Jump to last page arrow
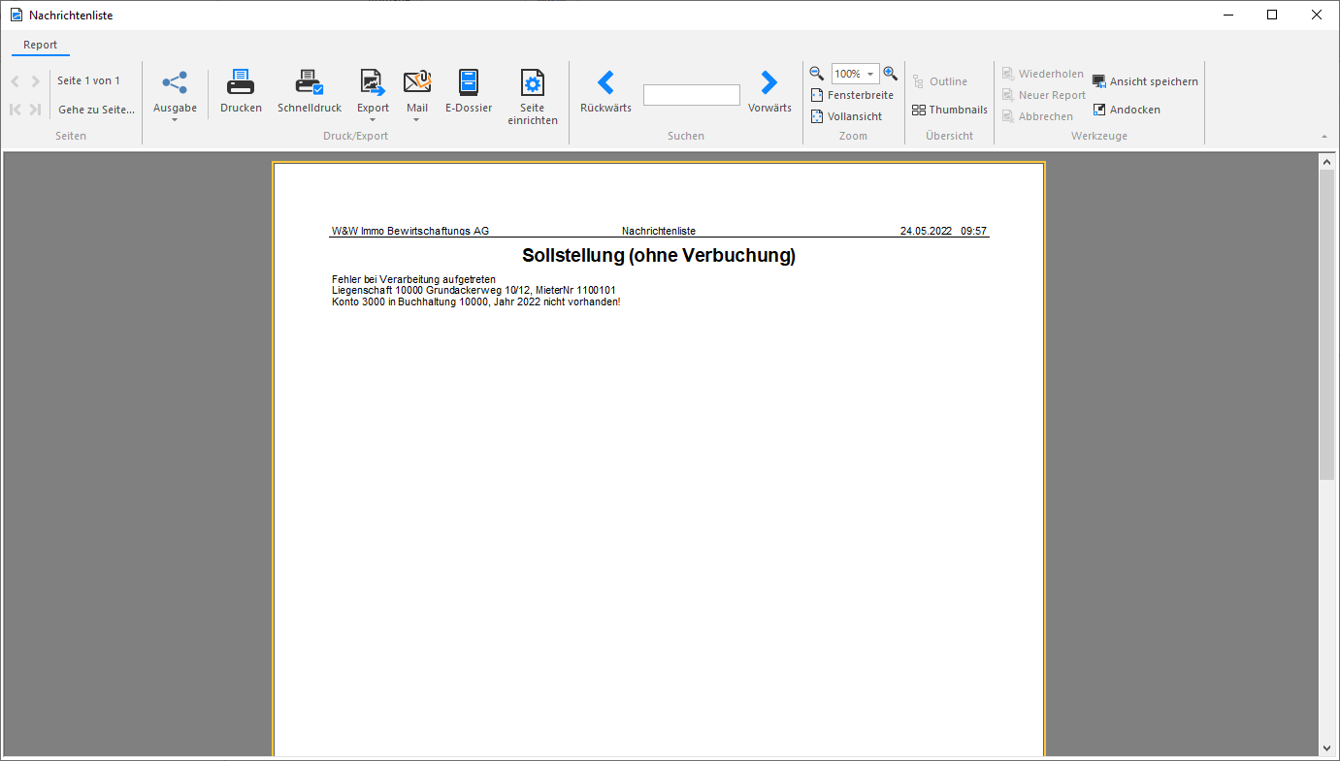The width and height of the screenshot is (1340, 761). point(36,110)
